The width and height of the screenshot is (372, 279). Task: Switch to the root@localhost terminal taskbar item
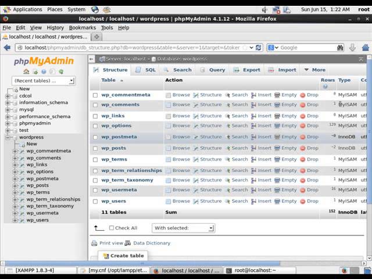point(260,270)
